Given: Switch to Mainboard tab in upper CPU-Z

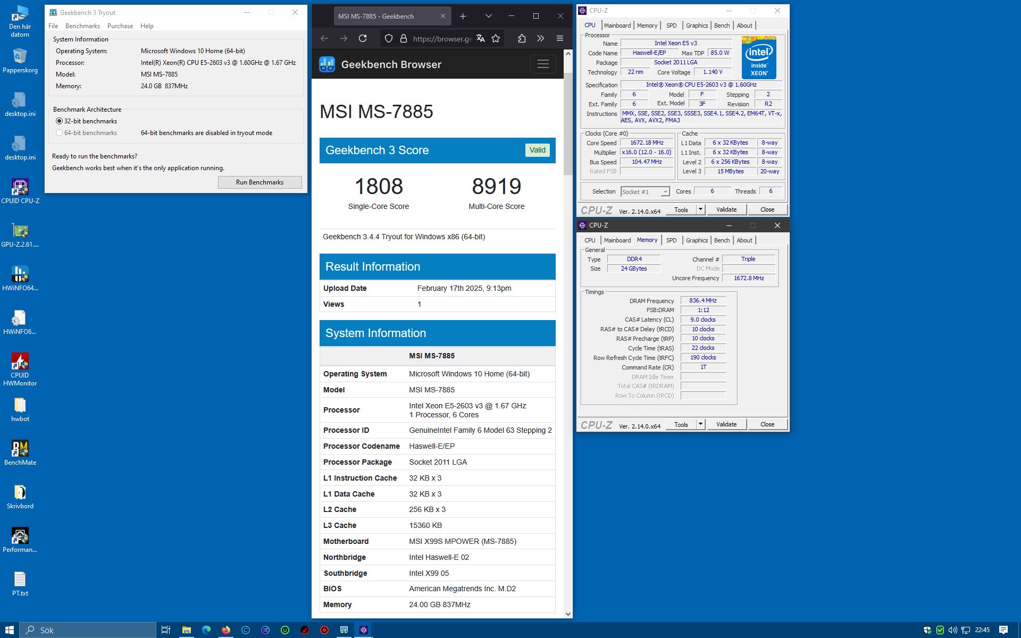Looking at the screenshot, I should click(x=617, y=26).
